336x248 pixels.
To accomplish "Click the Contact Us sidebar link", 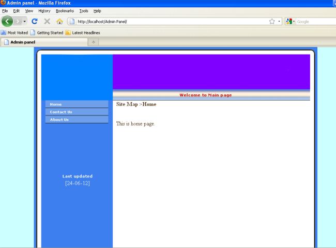I will point(77,112).
